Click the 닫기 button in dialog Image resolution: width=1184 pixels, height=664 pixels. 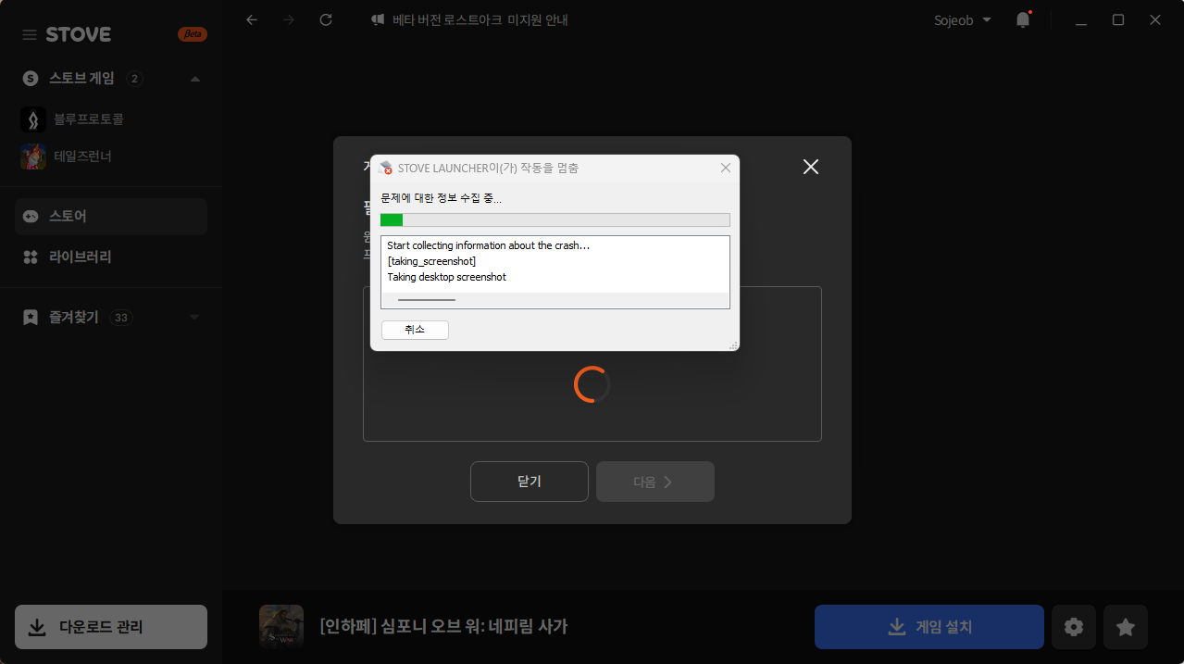530,482
